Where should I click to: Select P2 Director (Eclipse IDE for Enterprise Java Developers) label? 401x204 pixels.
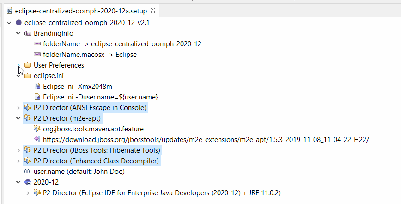[x=162, y=193]
